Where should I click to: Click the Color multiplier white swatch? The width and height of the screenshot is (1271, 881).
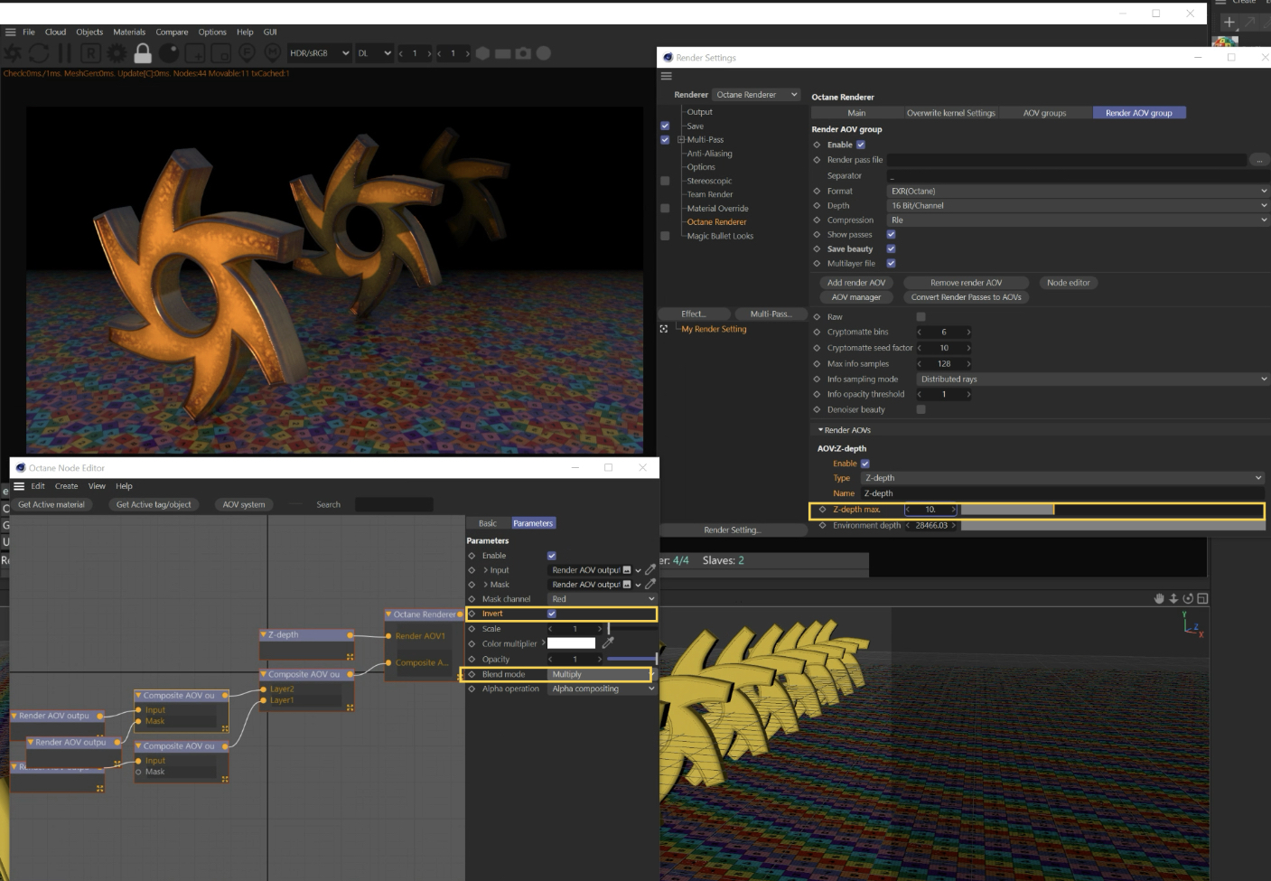tap(571, 643)
